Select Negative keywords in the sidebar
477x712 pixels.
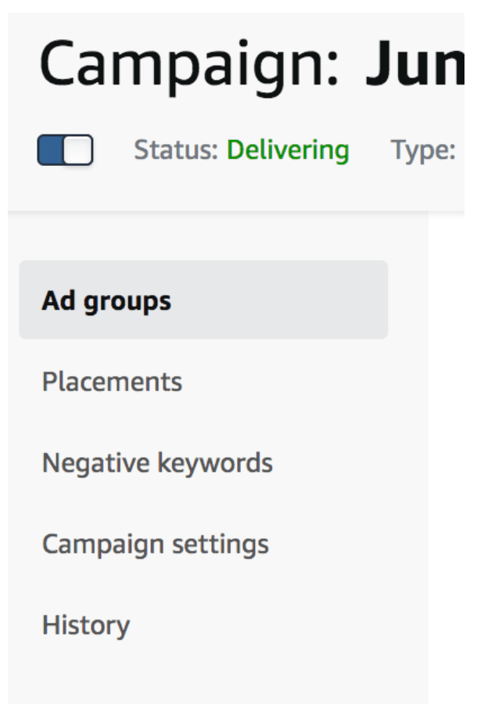[157, 463]
